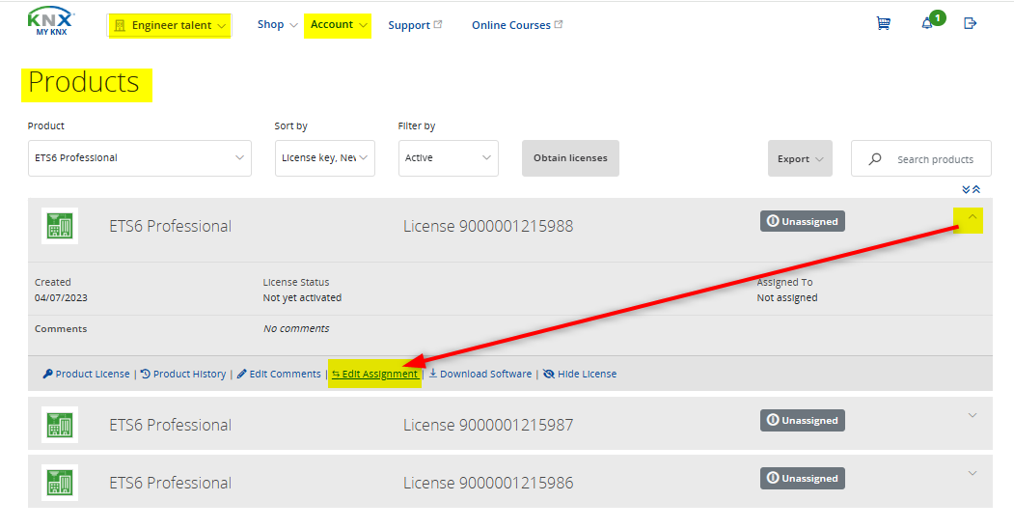Click the Hide License link
Viewport: 1014px width, 529px height.
pos(580,374)
